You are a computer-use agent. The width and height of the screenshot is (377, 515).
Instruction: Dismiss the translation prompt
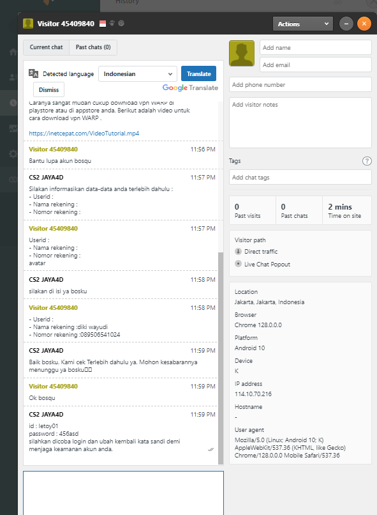[49, 89]
